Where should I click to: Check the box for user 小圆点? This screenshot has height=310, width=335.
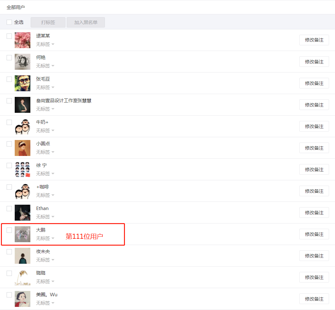[9, 144]
